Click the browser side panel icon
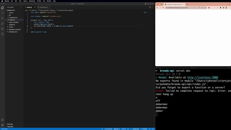This screenshot has height=130, width=231. pos(223,8)
